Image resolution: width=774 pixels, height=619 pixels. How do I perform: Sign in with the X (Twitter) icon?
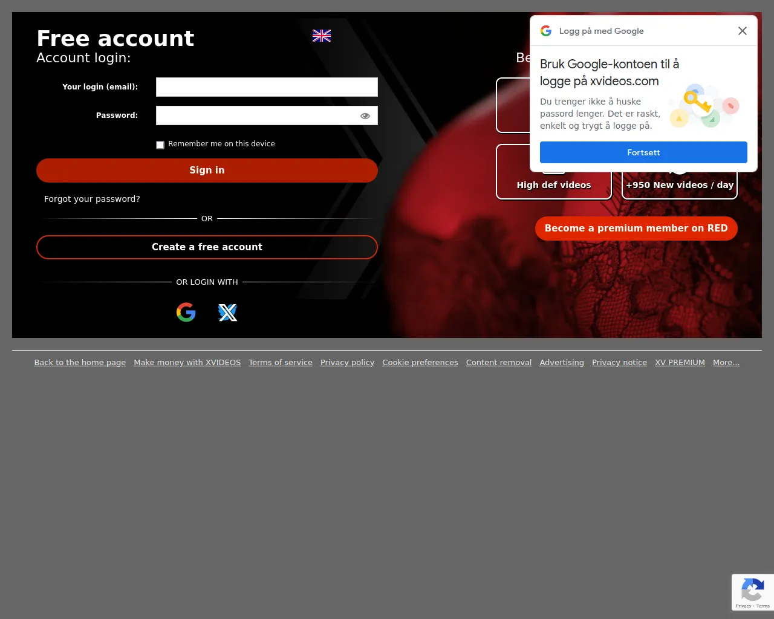click(x=227, y=313)
